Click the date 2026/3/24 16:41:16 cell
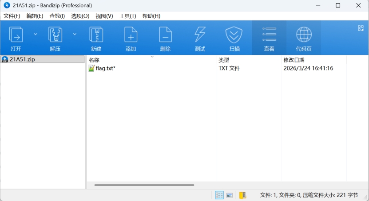 point(308,68)
